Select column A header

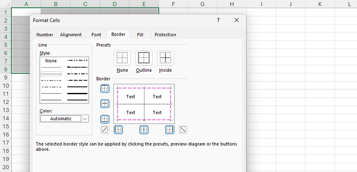coord(26,4)
